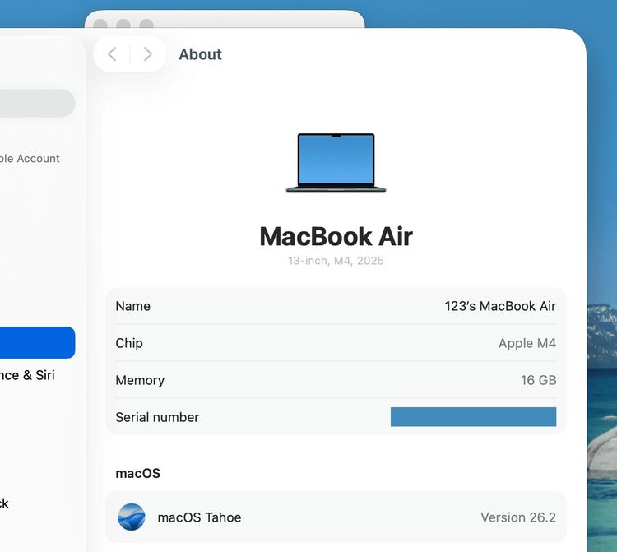Select the highlighted blue sidebar item
The width and height of the screenshot is (617, 552).
[37, 342]
